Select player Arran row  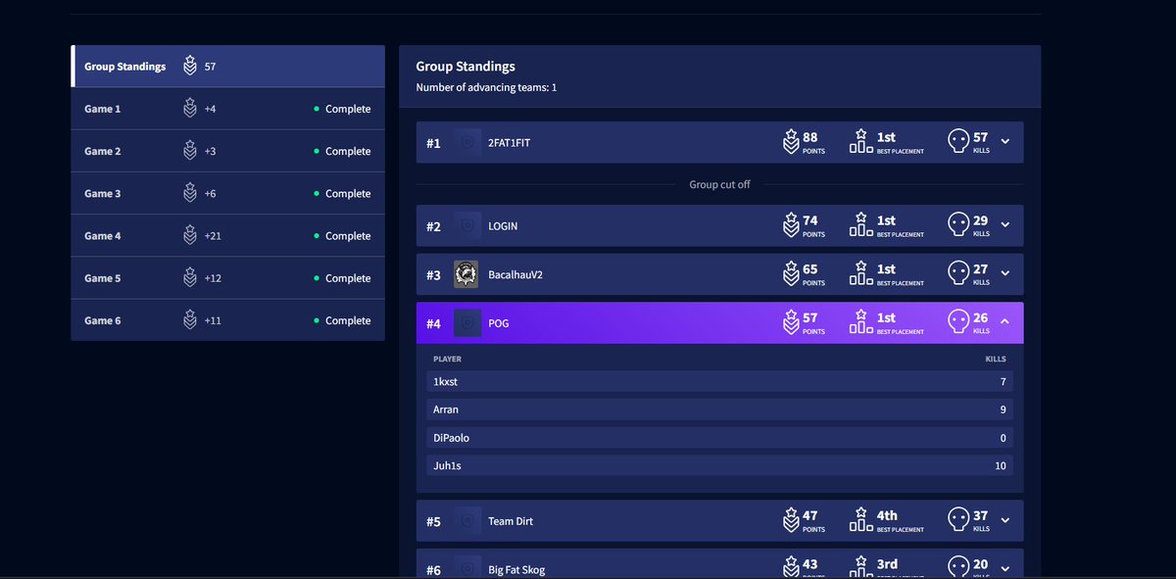(x=719, y=410)
